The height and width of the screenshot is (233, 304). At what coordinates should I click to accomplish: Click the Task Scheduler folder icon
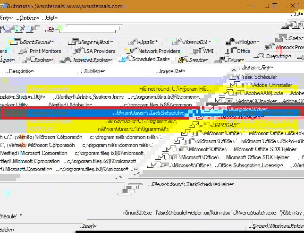236,77
